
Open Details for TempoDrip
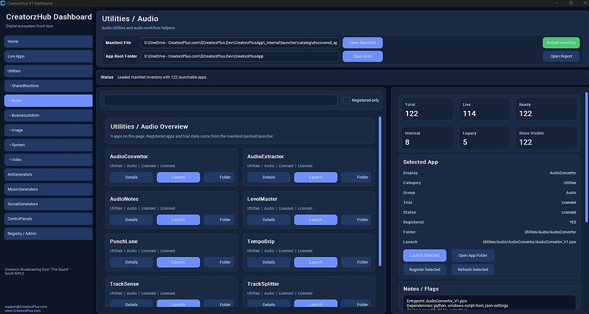[x=269, y=262]
